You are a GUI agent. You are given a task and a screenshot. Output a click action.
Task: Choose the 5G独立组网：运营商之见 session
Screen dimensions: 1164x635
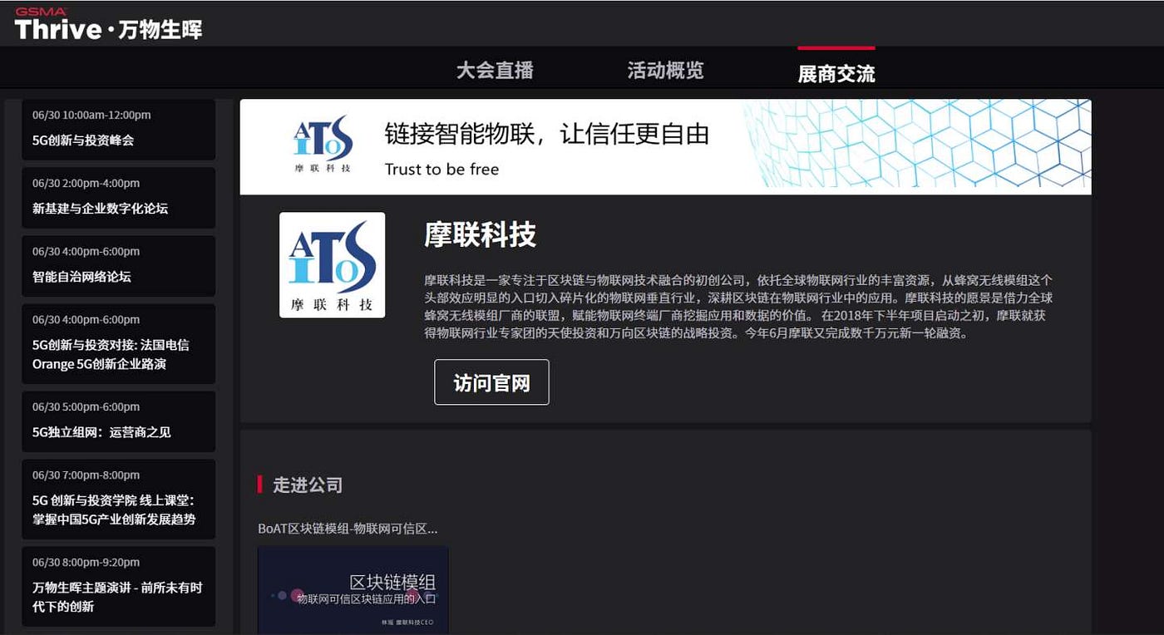point(118,421)
